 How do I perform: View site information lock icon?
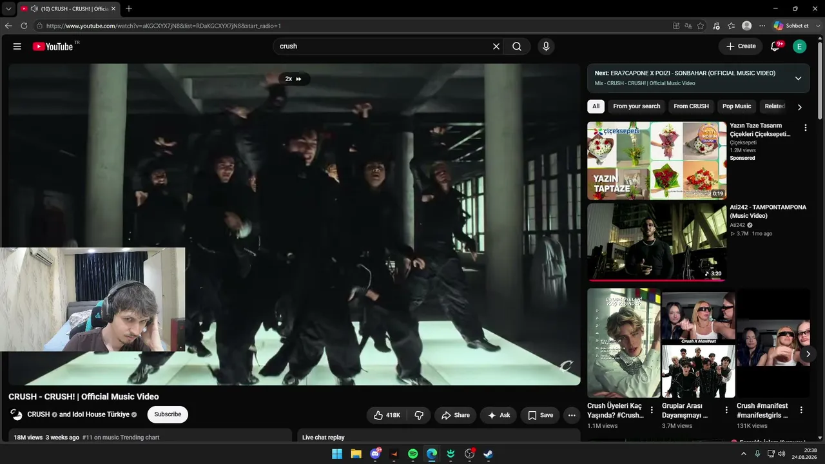(39, 26)
